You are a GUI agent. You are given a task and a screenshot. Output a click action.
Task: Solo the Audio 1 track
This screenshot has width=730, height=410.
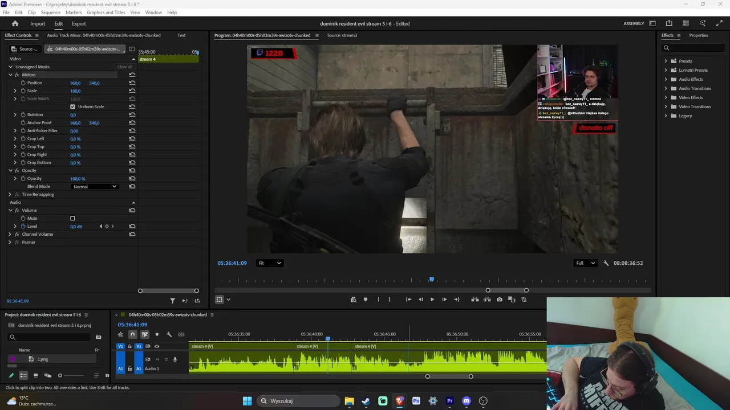click(x=166, y=359)
